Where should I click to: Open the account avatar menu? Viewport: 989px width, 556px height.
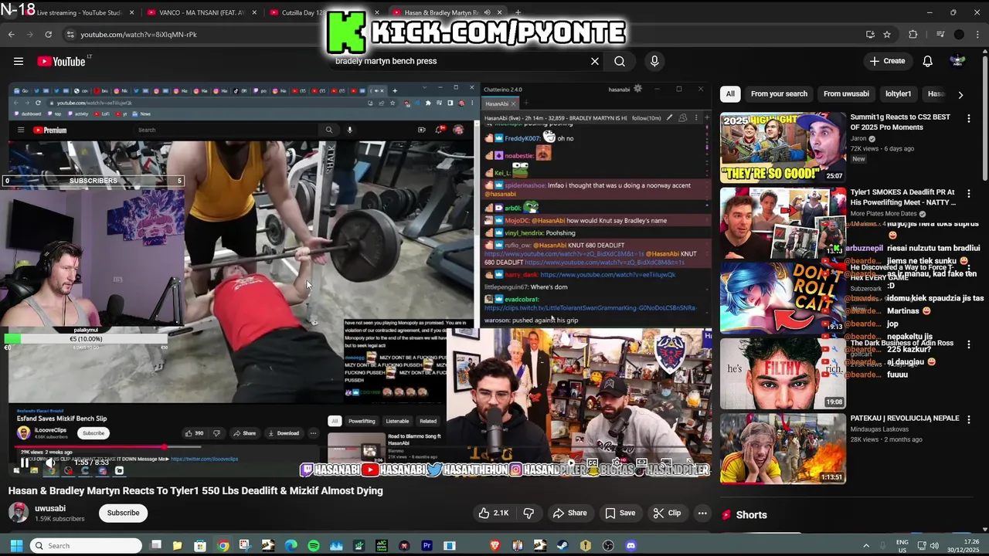pyautogui.click(x=957, y=61)
